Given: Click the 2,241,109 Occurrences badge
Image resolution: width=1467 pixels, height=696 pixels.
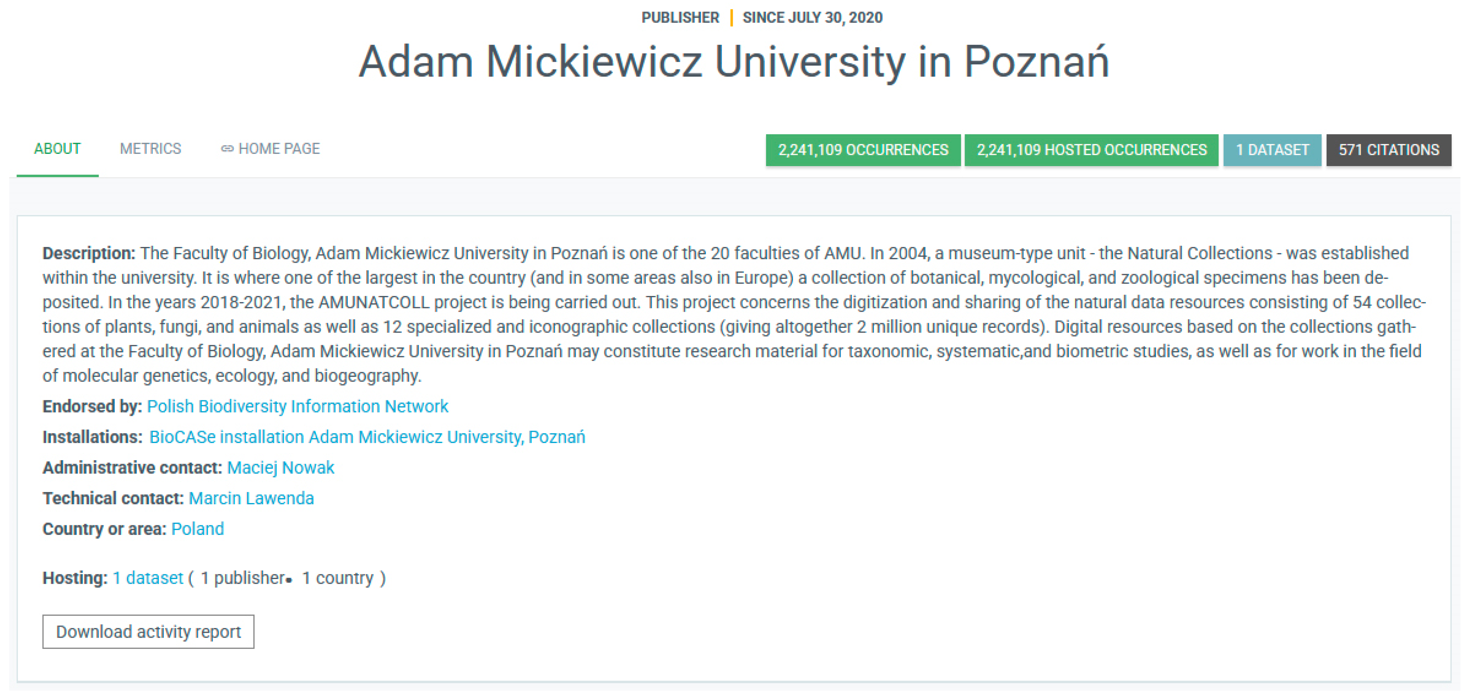Looking at the screenshot, I should tap(863, 150).
